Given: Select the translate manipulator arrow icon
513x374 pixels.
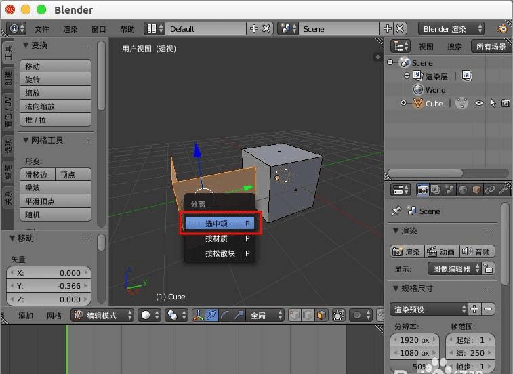Looking at the screenshot, I should [211, 315].
